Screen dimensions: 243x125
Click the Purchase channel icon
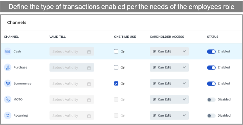click(x=8, y=68)
